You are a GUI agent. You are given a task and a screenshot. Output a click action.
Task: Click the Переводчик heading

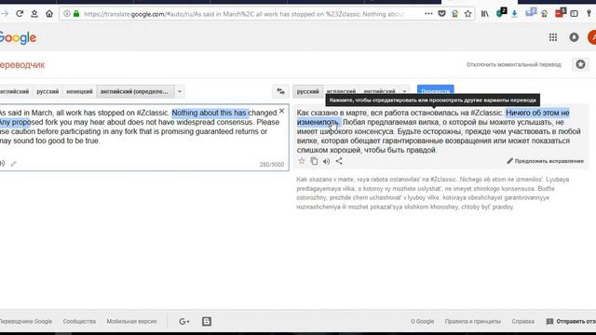(x=22, y=65)
